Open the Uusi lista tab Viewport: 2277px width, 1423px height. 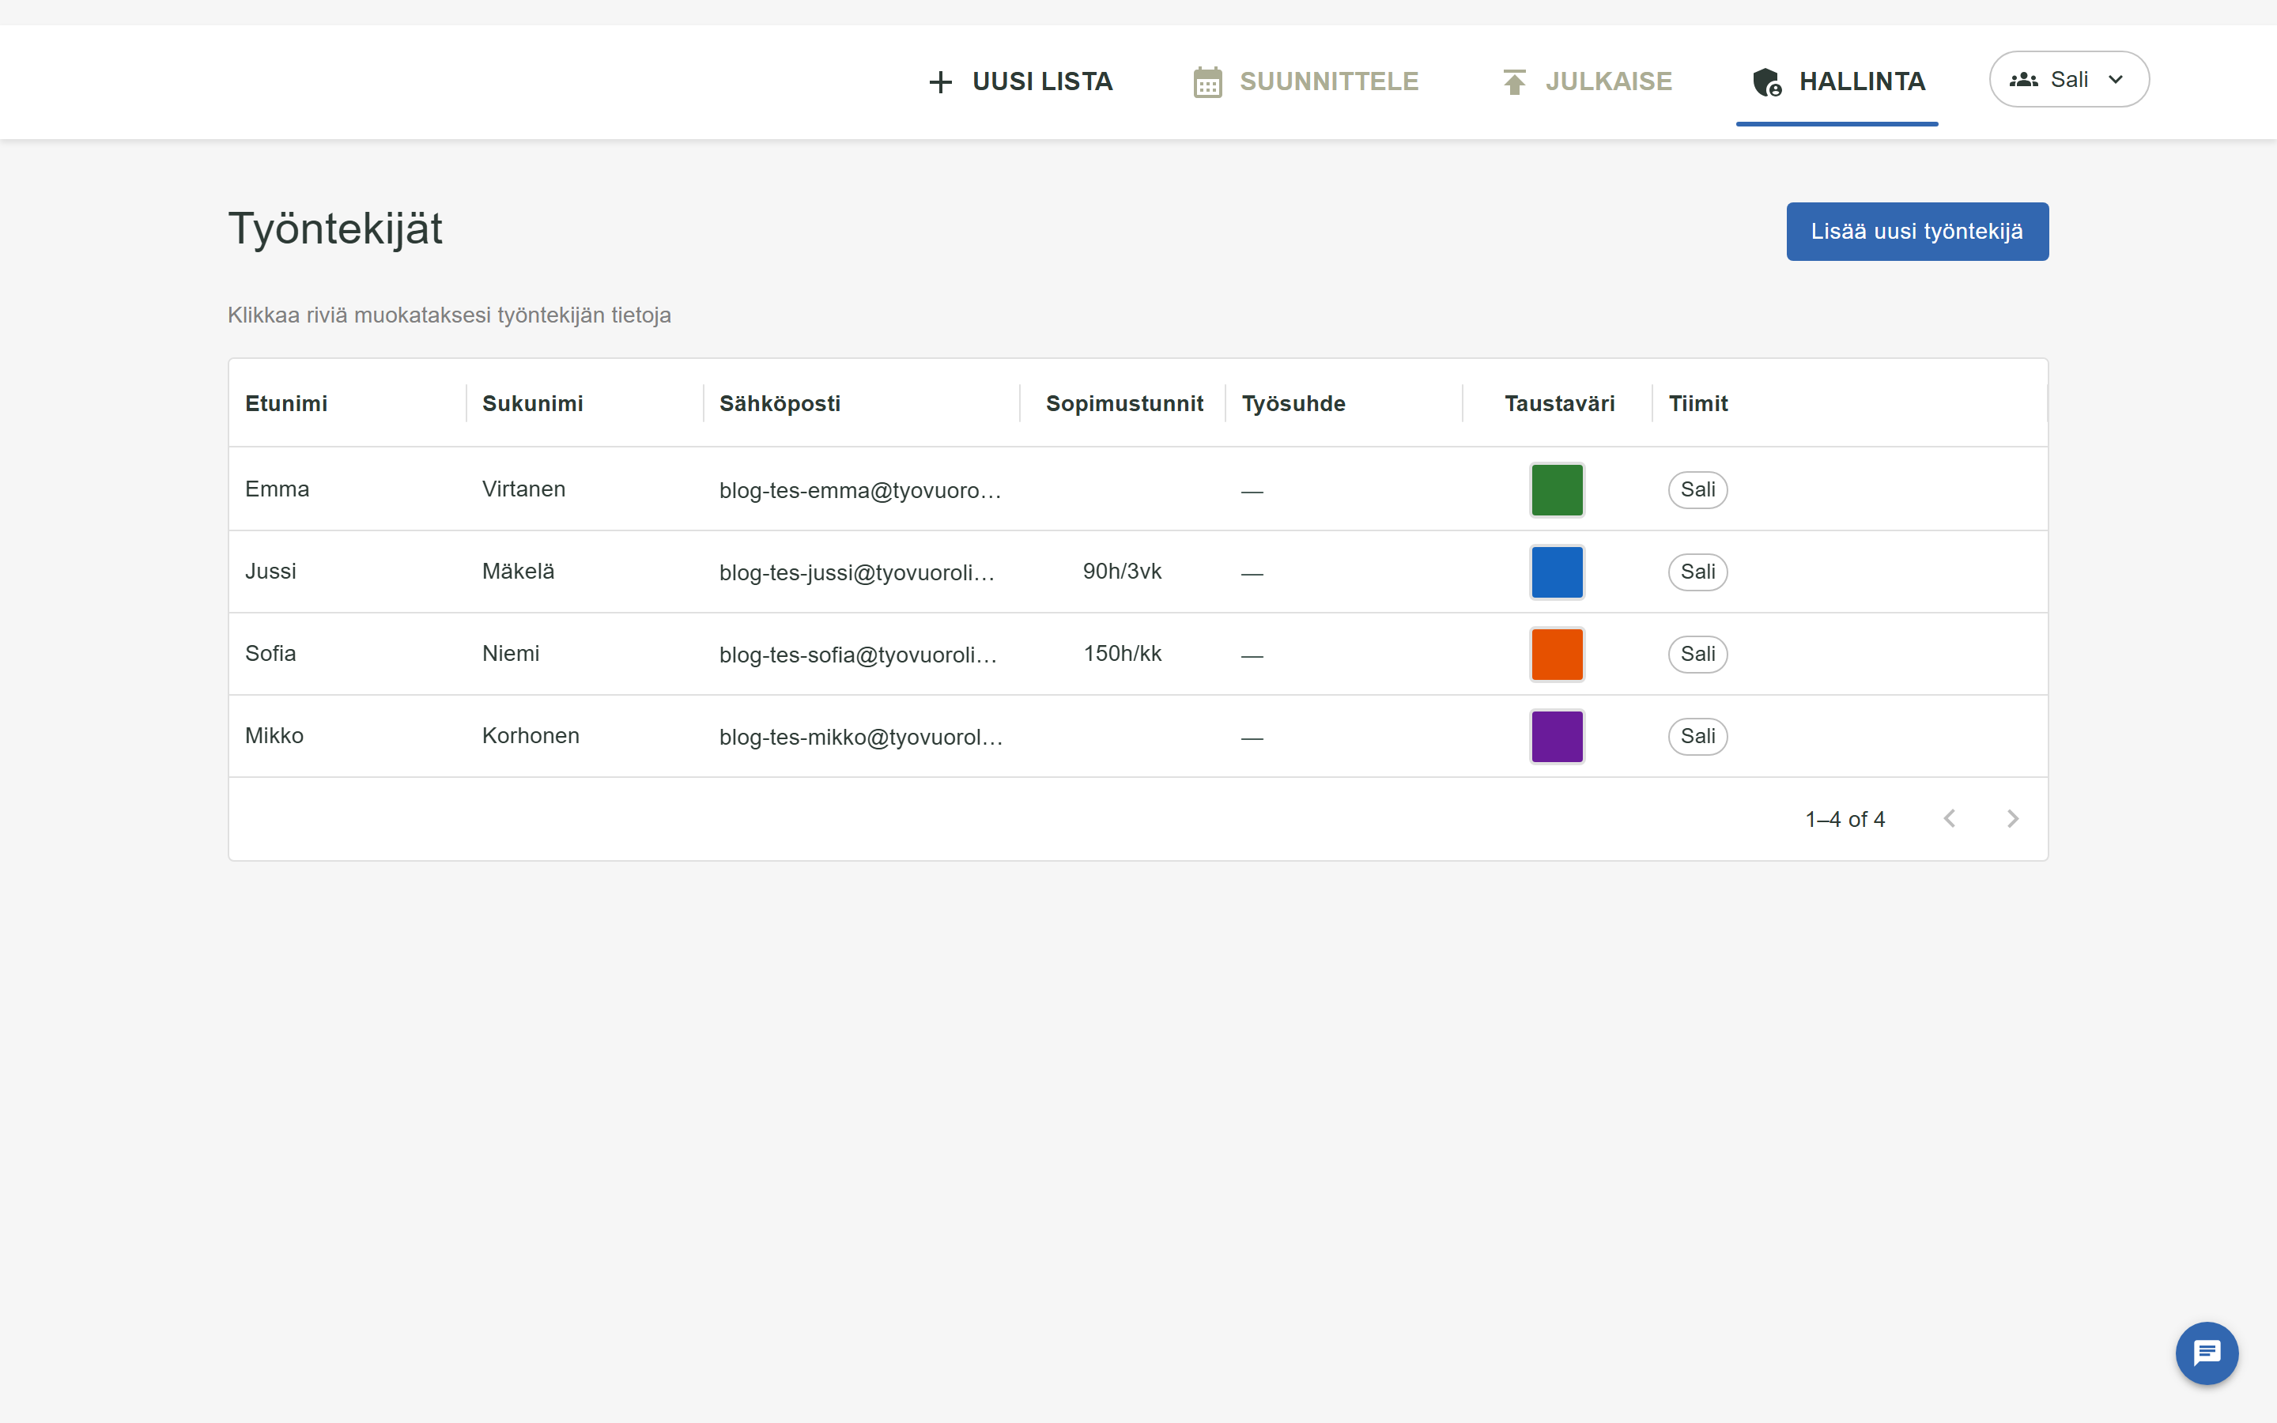click(x=1020, y=82)
